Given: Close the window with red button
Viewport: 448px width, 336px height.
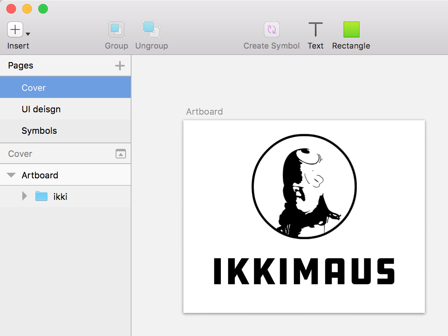Looking at the screenshot, I should click(x=11, y=9).
